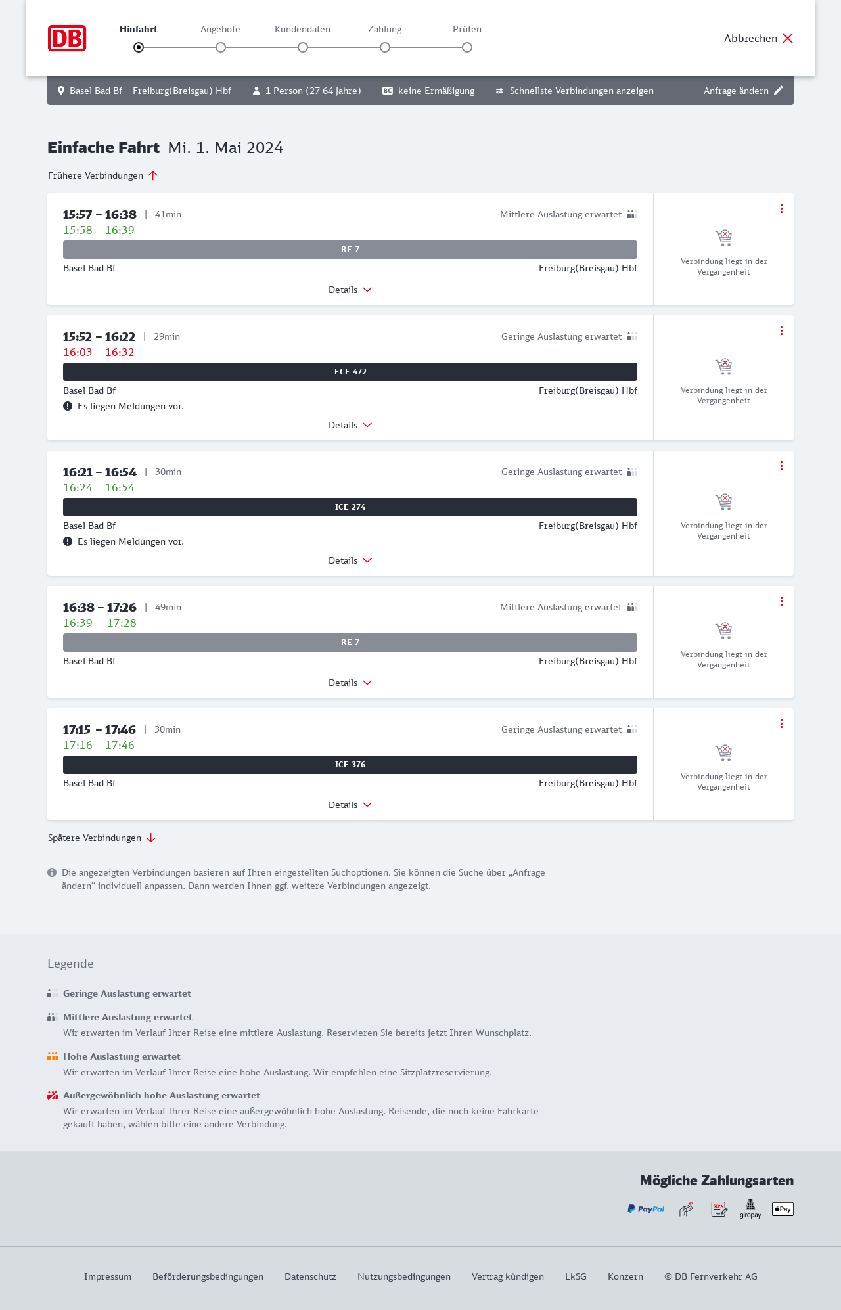Click the DB logo
841x1310 pixels.
click(x=67, y=38)
